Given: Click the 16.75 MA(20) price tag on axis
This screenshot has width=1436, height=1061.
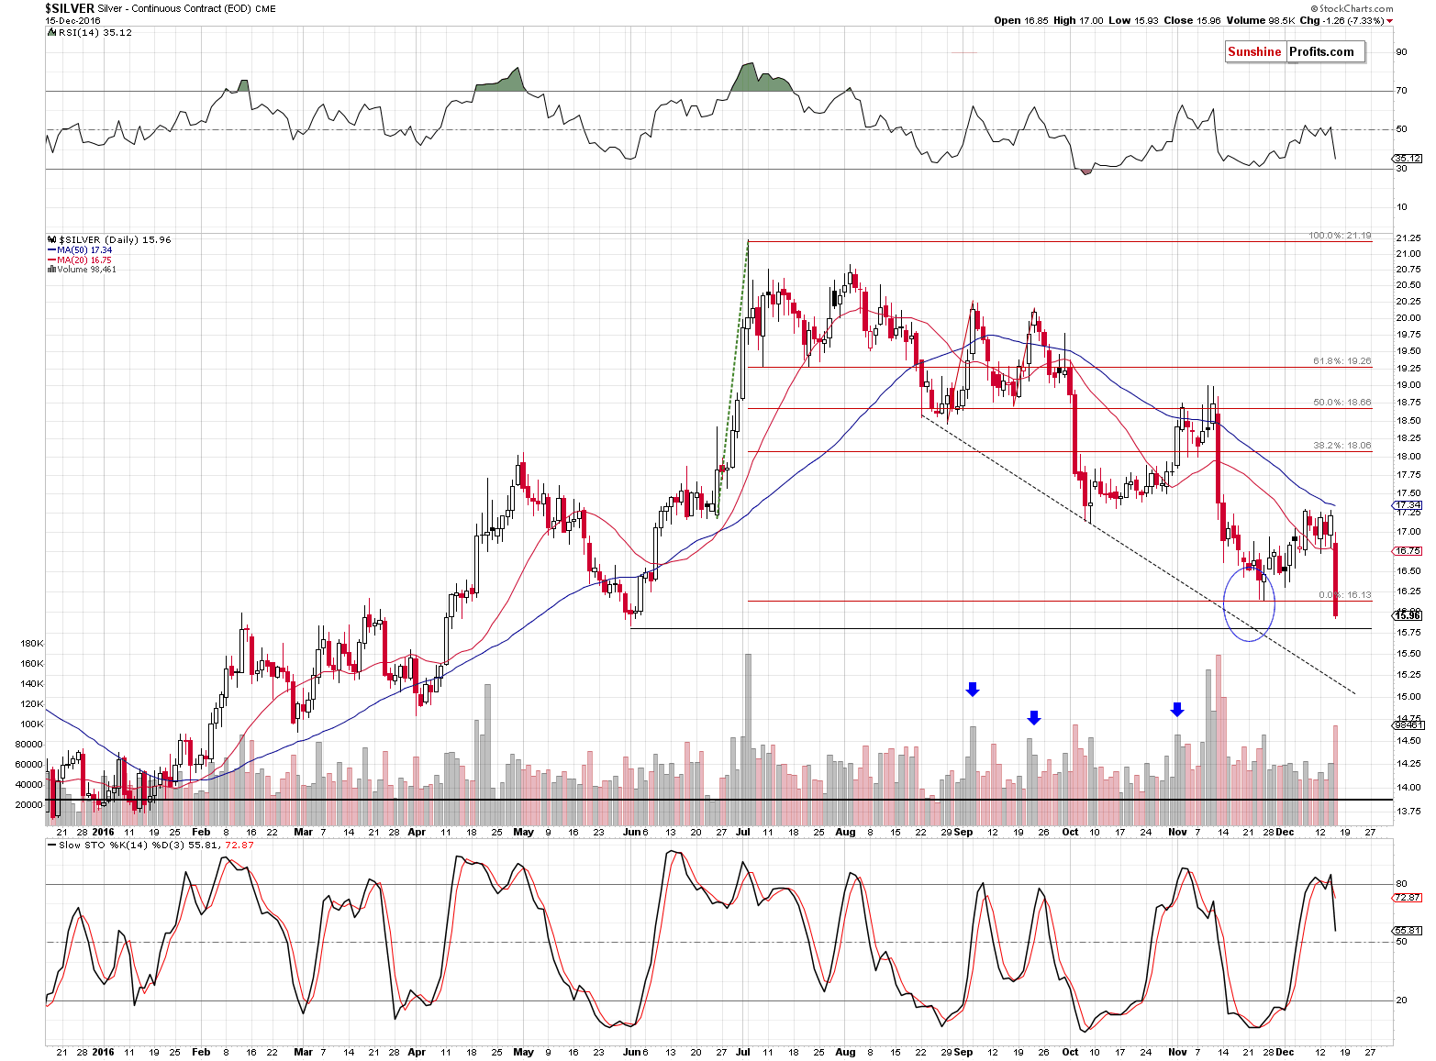Looking at the screenshot, I should click(1408, 551).
